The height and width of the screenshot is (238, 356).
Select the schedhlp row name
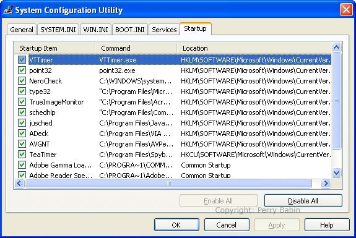coord(42,113)
